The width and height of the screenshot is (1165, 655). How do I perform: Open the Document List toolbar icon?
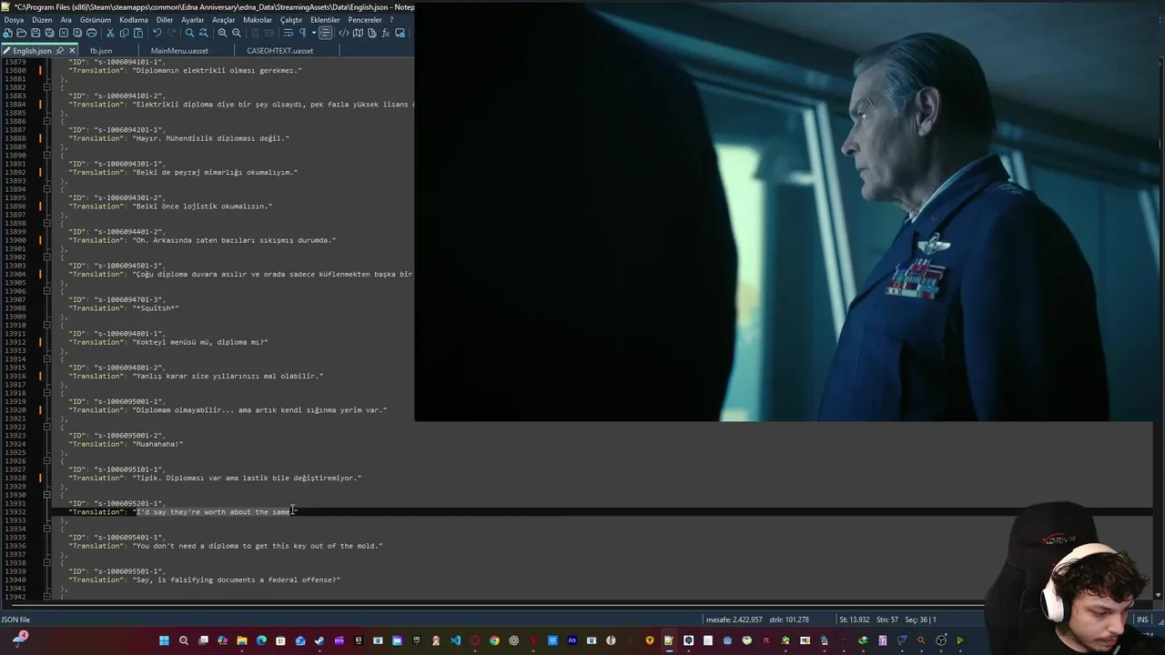click(372, 33)
